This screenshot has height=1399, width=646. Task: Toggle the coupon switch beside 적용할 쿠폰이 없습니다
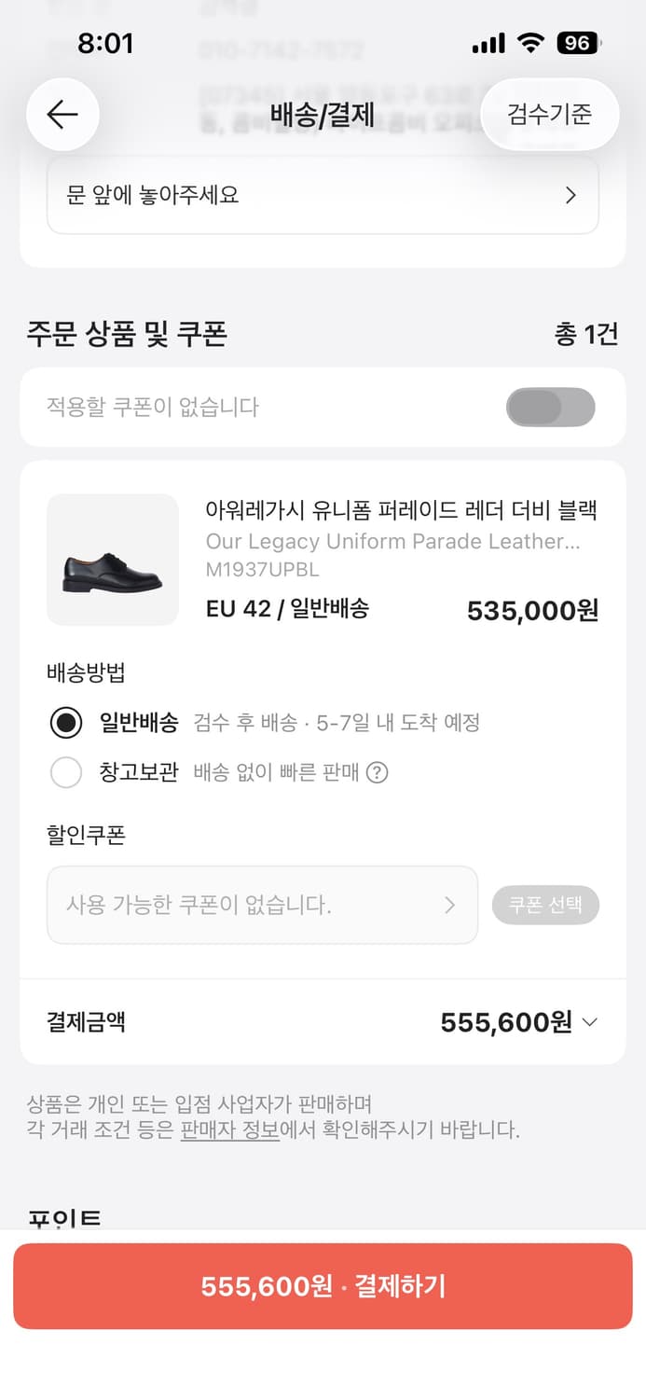551,408
